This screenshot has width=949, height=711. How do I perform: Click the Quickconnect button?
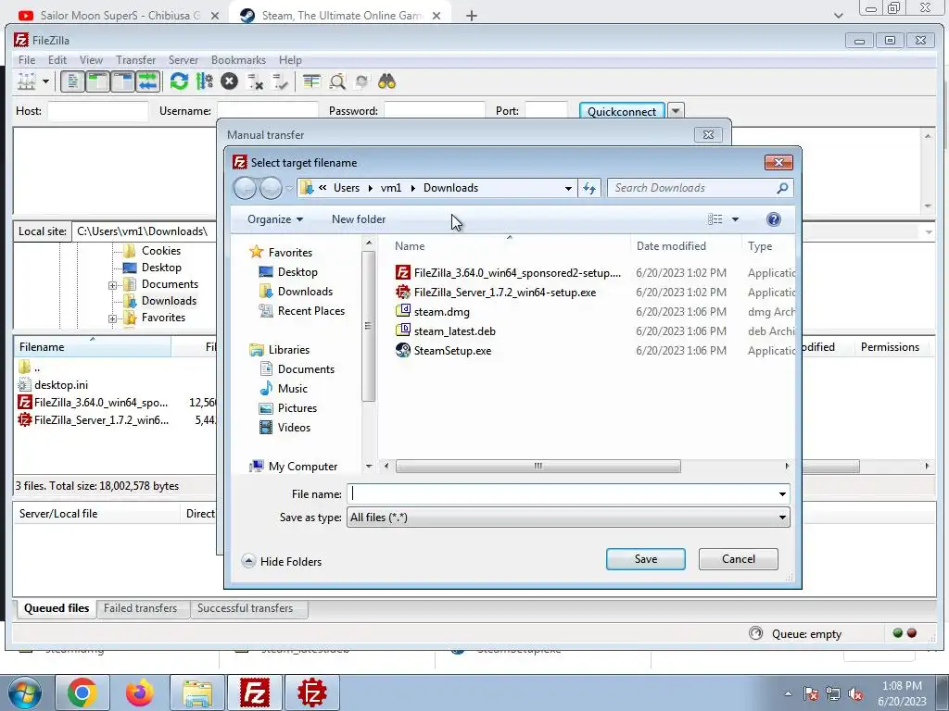click(x=622, y=111)
